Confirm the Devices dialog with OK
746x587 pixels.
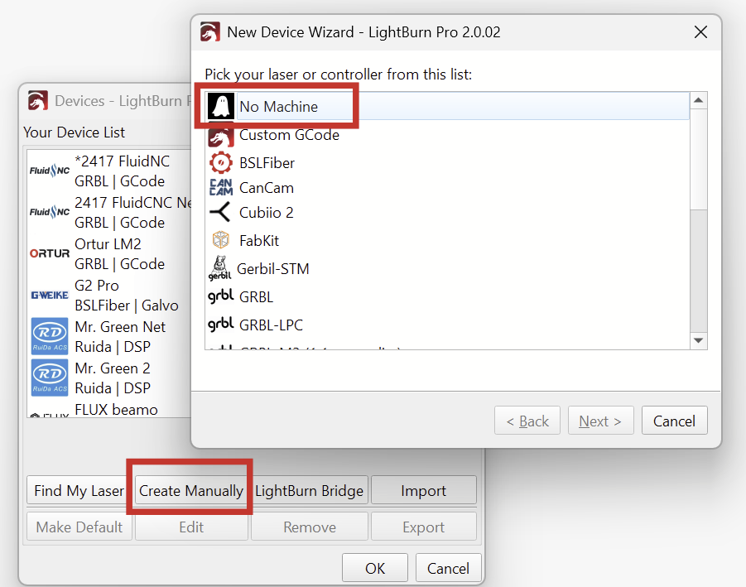tap(375, 568)
